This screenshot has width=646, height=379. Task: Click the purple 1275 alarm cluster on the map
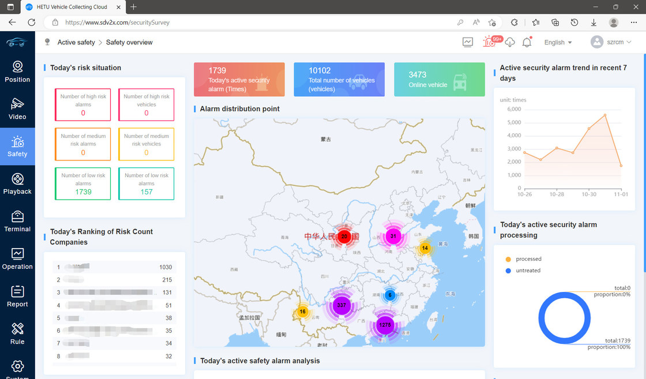[384, 325]
